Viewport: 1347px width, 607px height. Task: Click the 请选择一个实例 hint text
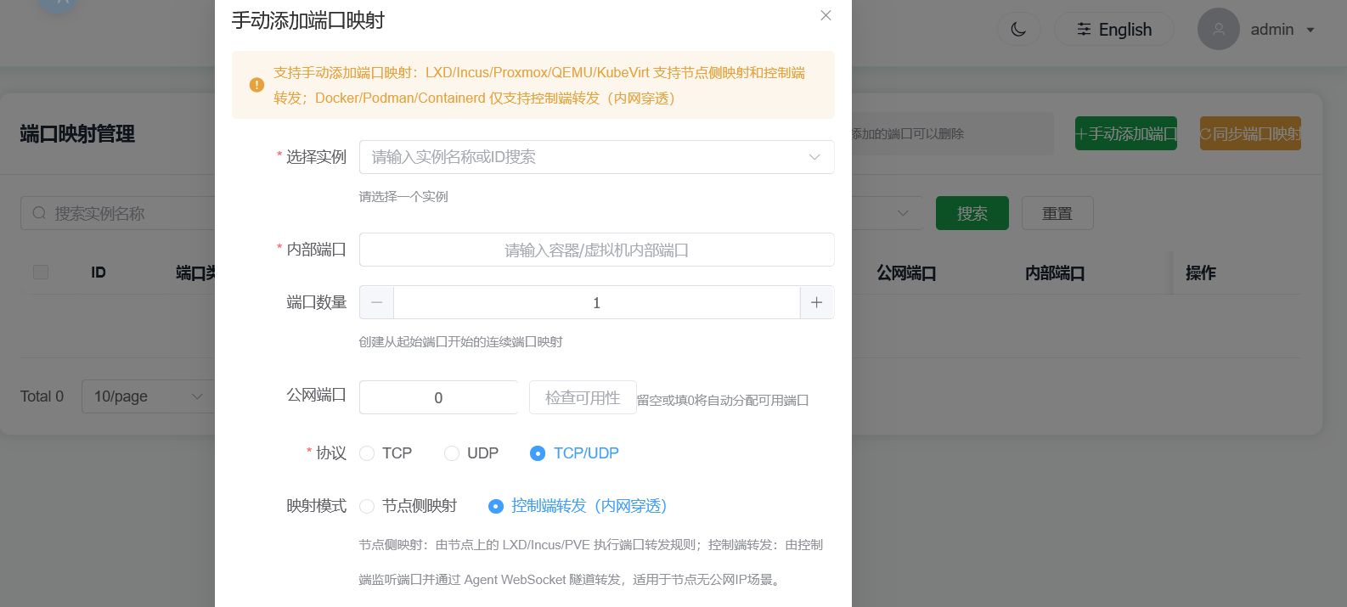[x=403, y=196]
